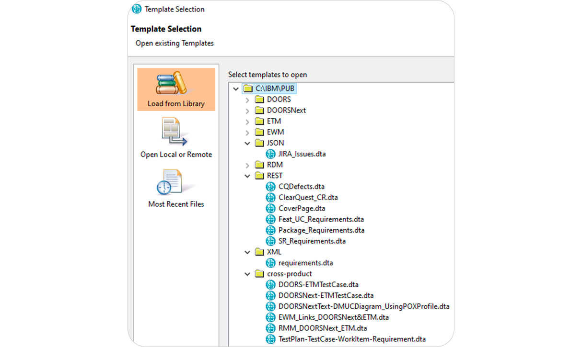Viewport: 582px width, 347px height.
Task: Expand the EWM folder
Action: 247,132
